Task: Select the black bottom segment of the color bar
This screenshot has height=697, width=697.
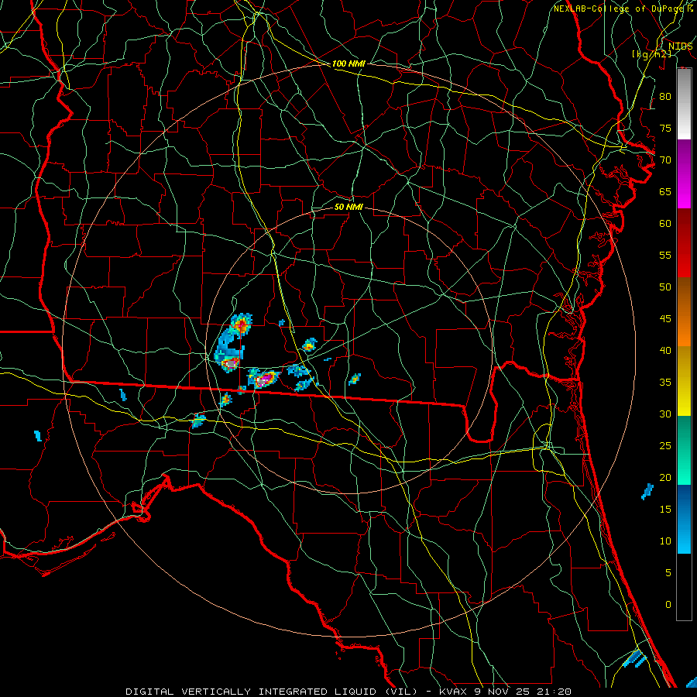Action: [x=684, y=587]
